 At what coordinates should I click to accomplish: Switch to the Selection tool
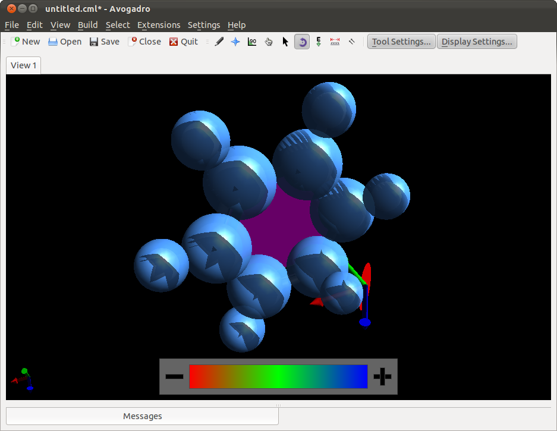(285, 41)
